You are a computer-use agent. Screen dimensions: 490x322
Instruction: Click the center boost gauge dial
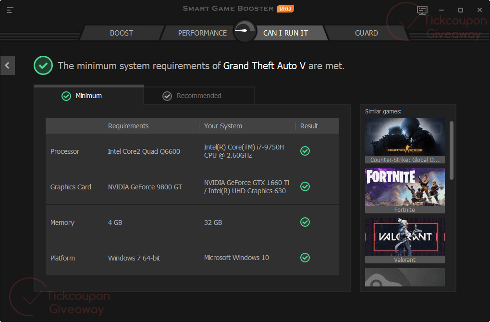[245, 31]
